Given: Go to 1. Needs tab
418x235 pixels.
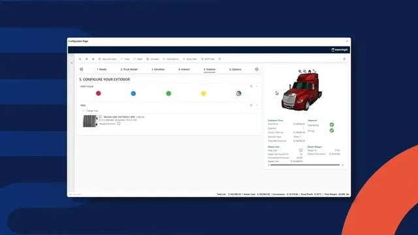Looking at the screenshot, I should point(102,70).
